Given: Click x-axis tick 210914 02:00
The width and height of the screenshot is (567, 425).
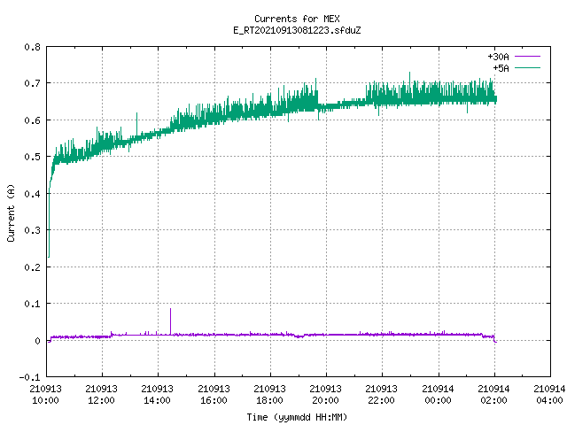Looking at the screenshot, I should coord(494,395).
